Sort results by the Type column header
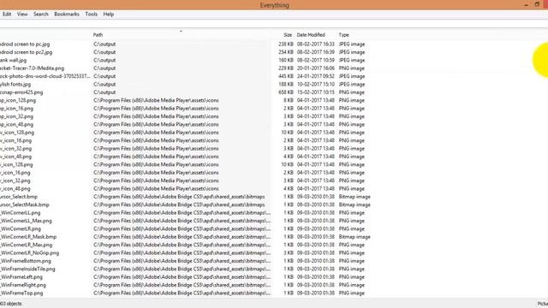 (344, 35)
